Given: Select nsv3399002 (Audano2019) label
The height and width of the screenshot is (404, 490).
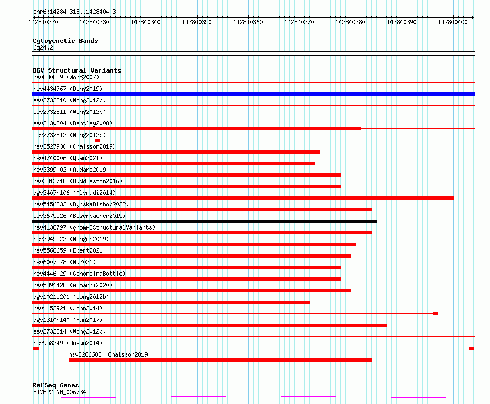Looking at the screenshot, I should click(x=71, y=170).
